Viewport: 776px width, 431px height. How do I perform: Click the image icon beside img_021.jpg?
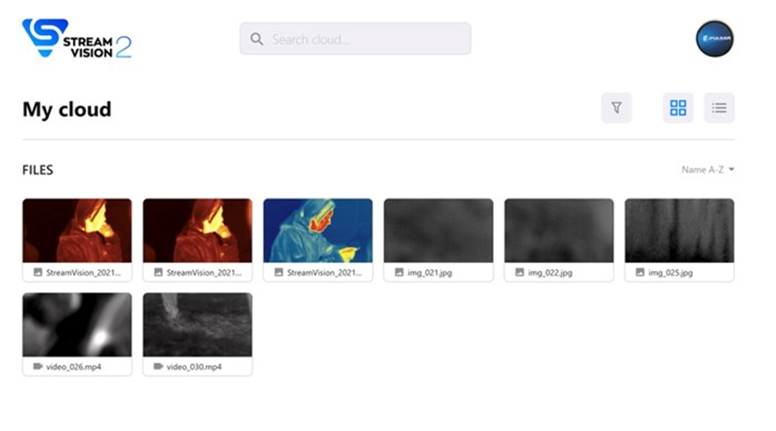(x=399, y=273)
